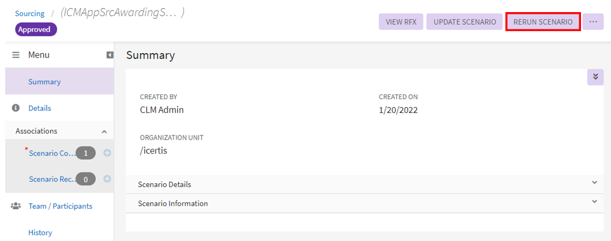
Task: Open the Summary menu item
Action: tap(44, 82)
